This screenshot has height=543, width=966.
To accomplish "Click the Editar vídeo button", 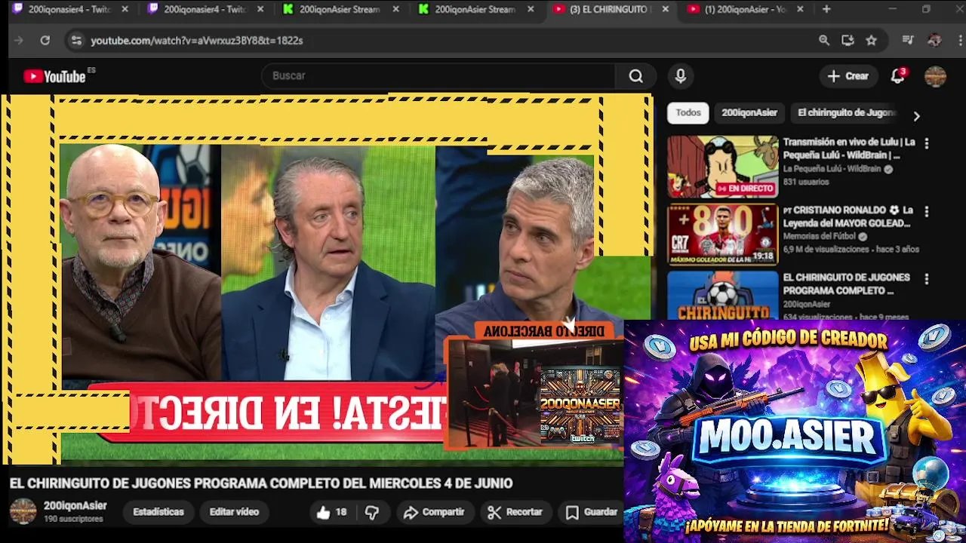I will (x=234, y=512).
